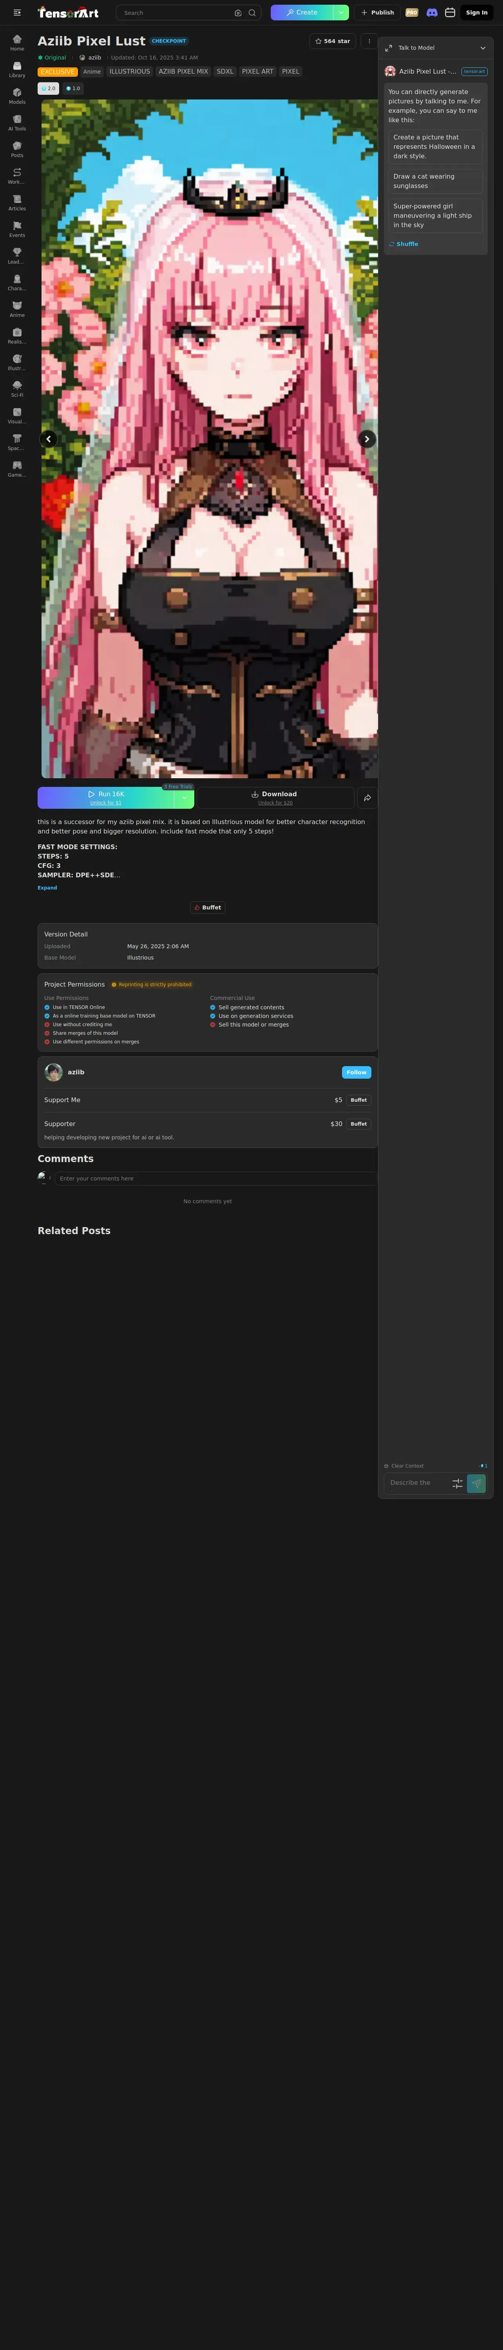Open Articles in the sidebar

(x=16, y=202)
